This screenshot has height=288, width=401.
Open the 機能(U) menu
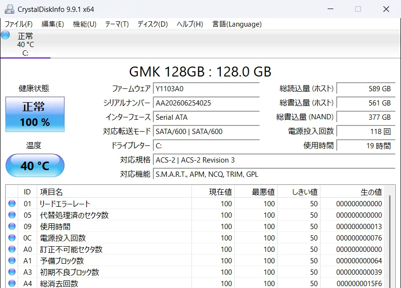tap(85, 24)
